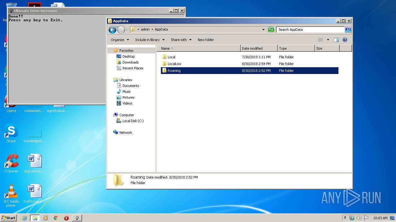
Task: Click Local date 7/30/2019 1:11 PM
Action: (x=256, y=57)
